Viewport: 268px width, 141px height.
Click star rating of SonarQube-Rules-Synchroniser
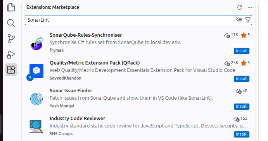coord(245,35)
